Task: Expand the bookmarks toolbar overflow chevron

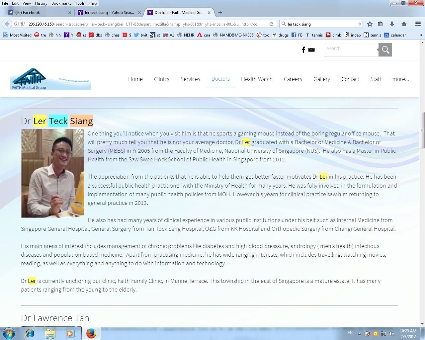Action: pyautogui.click(x=421, y=35)
